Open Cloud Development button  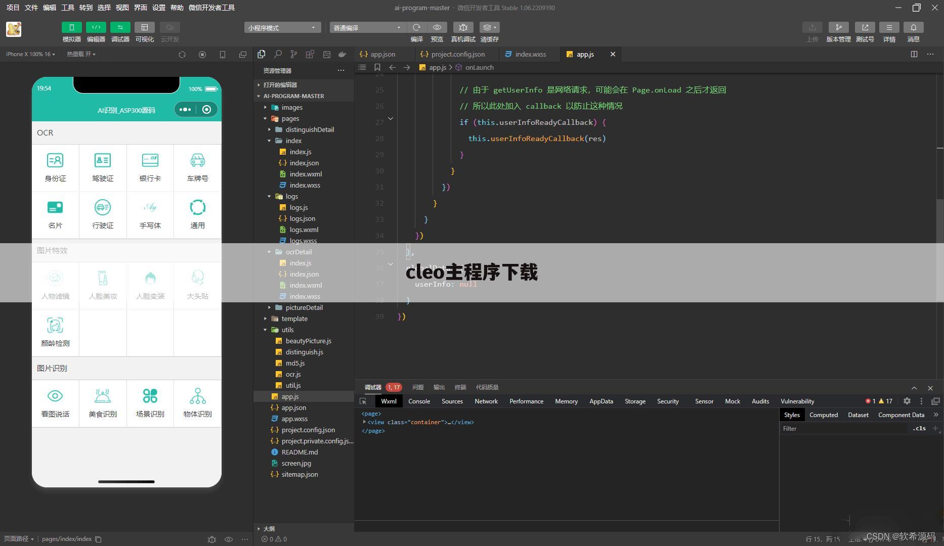(170, 27)
